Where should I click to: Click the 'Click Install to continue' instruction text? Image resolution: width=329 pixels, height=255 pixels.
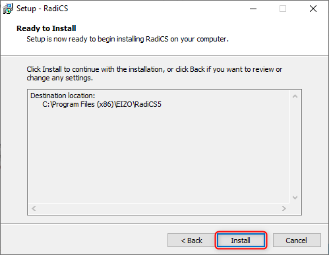[154, 74]
